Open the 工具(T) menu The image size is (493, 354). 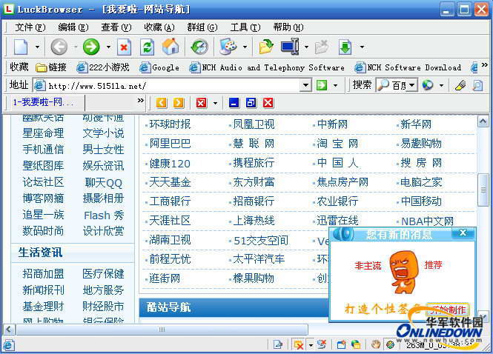[245, 27]
